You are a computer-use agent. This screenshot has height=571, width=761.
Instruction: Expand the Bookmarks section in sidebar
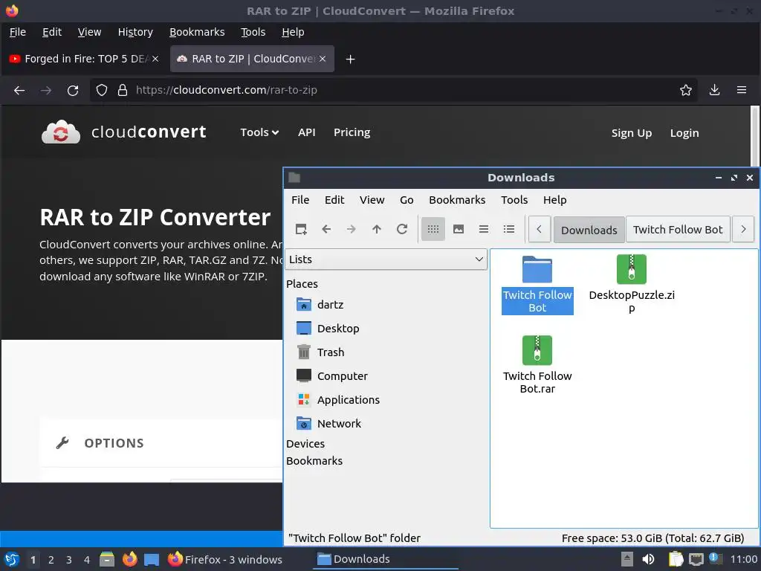point(314,461)
